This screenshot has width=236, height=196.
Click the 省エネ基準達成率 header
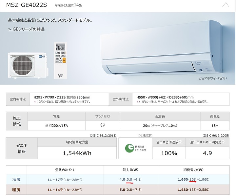click(169, 142)
